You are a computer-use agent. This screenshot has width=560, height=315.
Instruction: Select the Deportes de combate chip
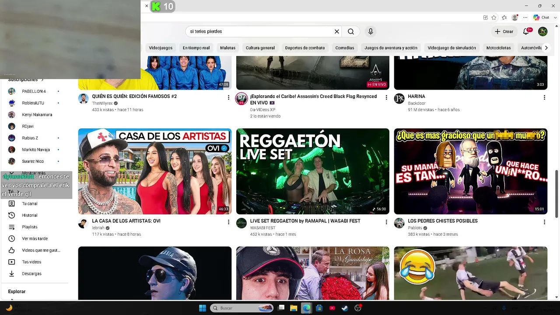(x=305, y=48)
